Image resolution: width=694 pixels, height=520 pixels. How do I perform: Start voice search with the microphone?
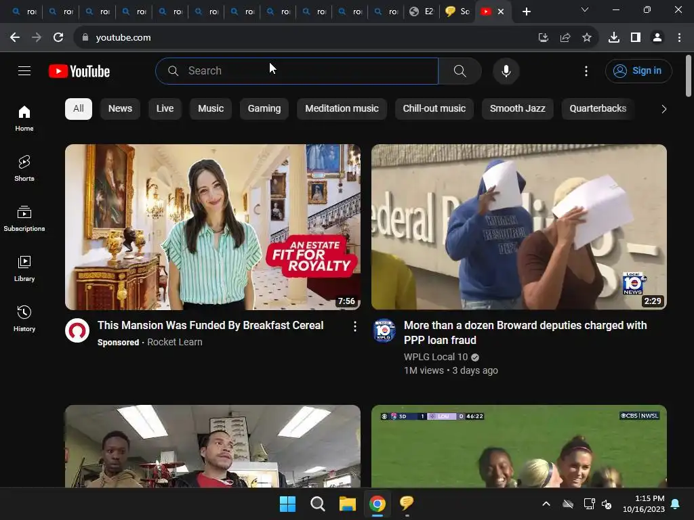pyautogui.click(x=506, y=70)
